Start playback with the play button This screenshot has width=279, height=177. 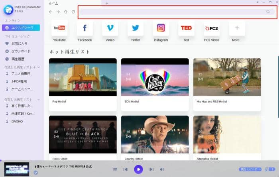138,169
